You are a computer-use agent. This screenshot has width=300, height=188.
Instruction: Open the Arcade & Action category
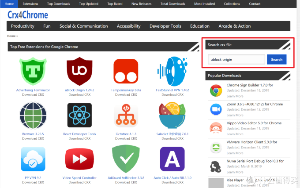tap(235, 26)
